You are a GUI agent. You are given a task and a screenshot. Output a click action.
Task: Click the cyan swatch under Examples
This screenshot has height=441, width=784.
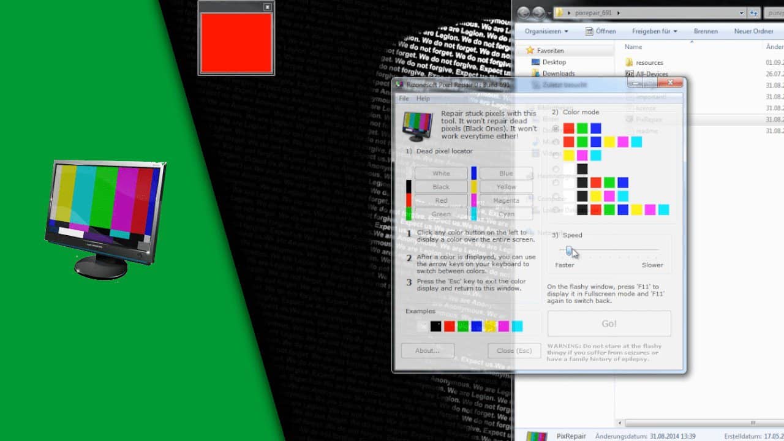coord(517,326)
